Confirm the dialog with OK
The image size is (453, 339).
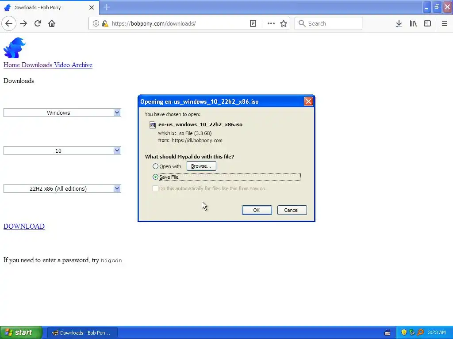pyautogui.click(x=257, y=210)
